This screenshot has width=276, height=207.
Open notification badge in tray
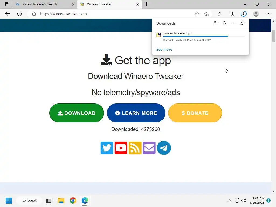click(x=268, y=201)
